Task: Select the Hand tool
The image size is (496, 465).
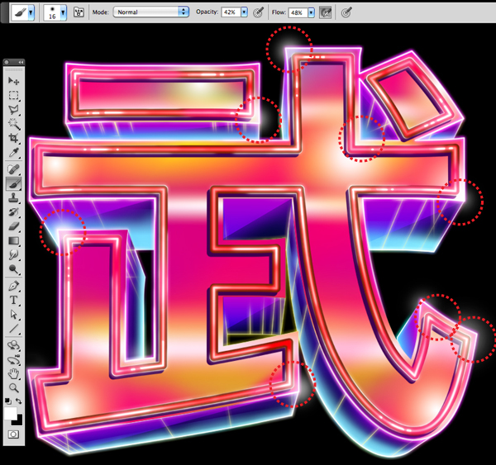Action: click(x=13, y=373)
